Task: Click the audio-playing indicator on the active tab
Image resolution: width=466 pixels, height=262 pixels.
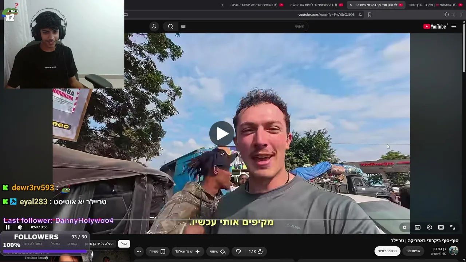Action: coord(396,5)
